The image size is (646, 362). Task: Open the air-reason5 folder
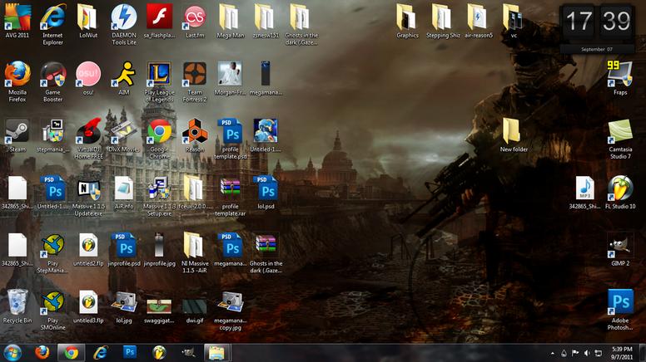click(479, 21)
